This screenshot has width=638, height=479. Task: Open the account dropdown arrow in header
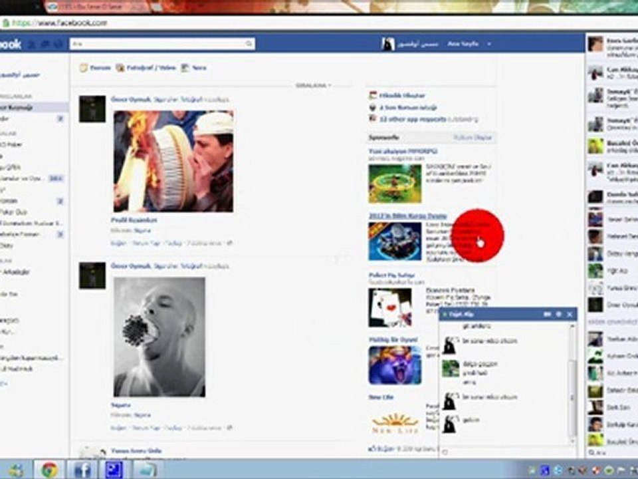click(x=489, y=44)
